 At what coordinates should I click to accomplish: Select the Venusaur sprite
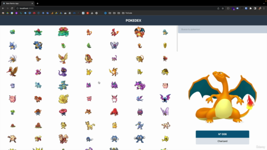pos(63,32)
